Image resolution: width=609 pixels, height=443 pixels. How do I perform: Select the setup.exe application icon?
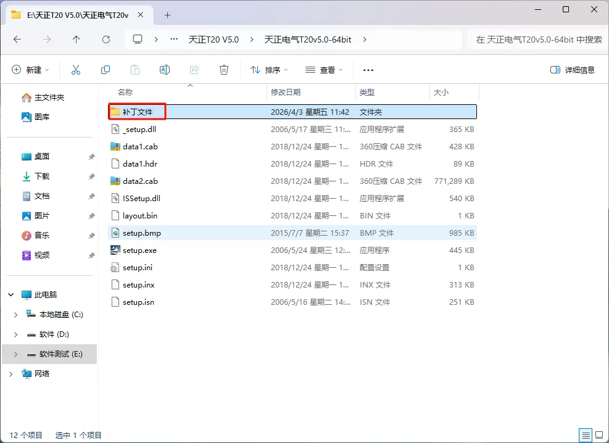click(115, 250)
